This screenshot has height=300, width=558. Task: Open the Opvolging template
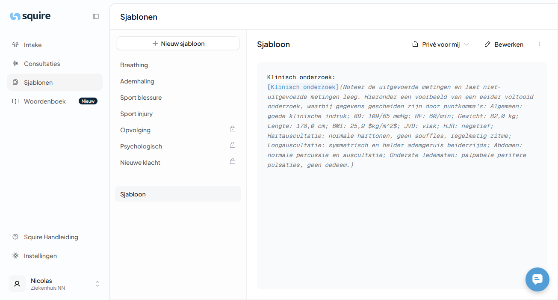coord(178,130)
